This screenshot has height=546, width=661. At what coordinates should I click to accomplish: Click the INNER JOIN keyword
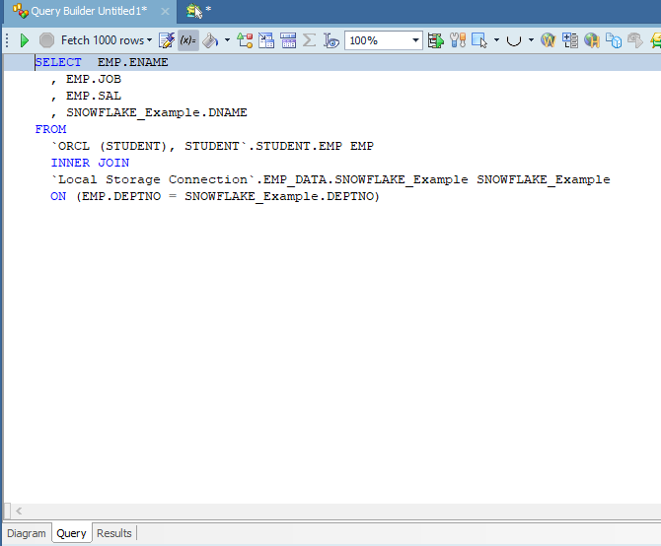[x=90, y=163]
